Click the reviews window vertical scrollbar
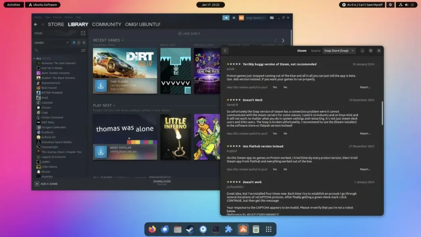This screenshot has width=421, height=237. tap(382, 113)
